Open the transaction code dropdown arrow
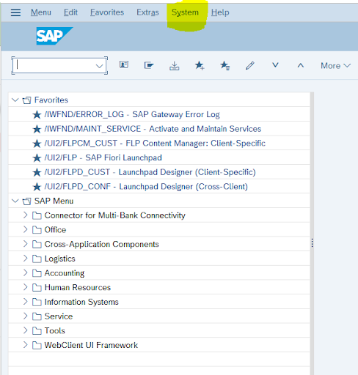 tap(99, 66)
